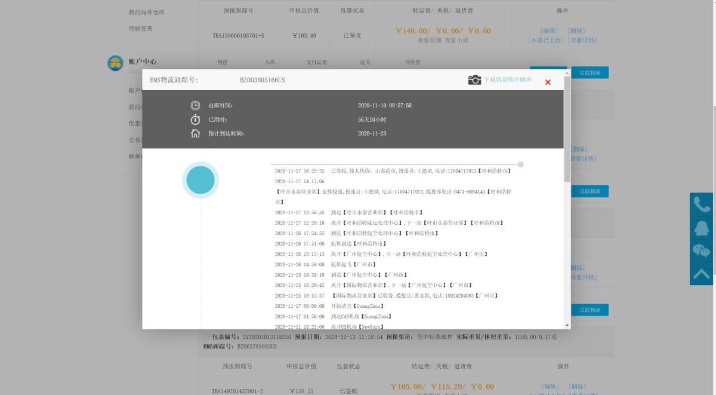Open the customer service headset icon
The height and width of the screenshot is (395, 716).
(701, 251)
